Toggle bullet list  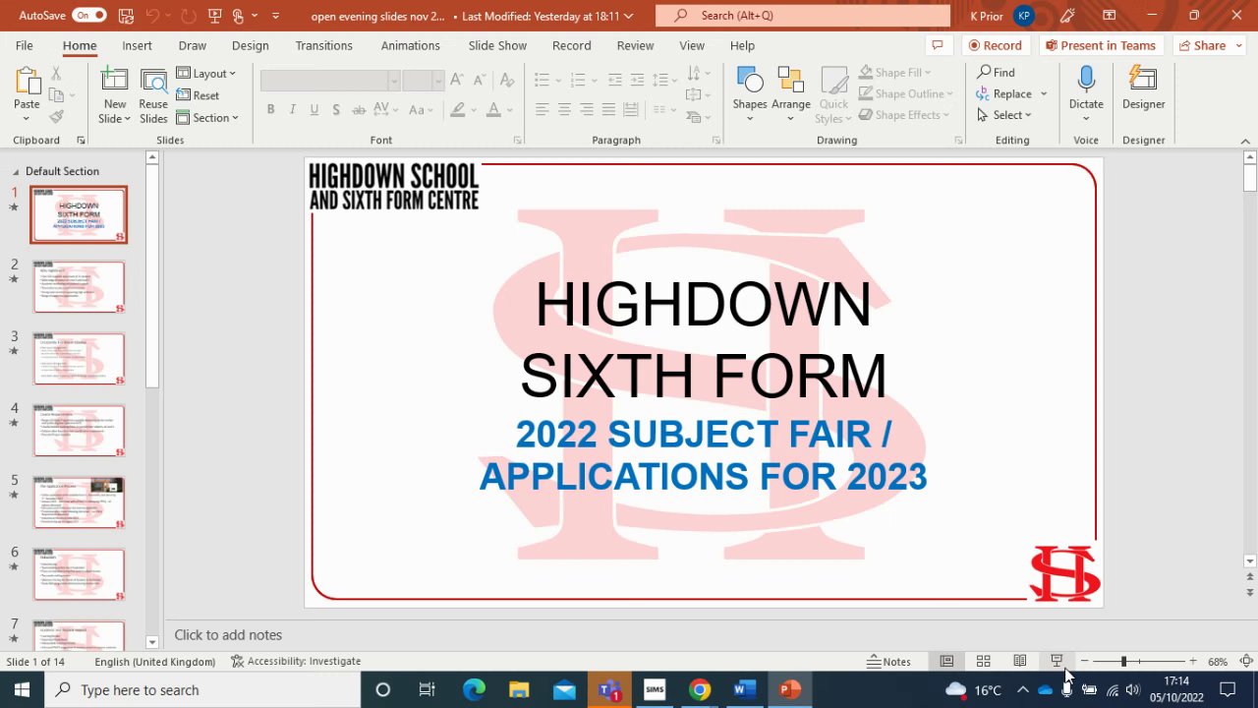tap(542, 80)
